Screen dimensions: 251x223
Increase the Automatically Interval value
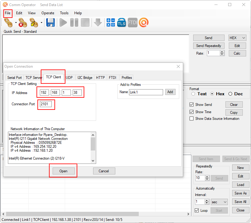click(207, 201)
